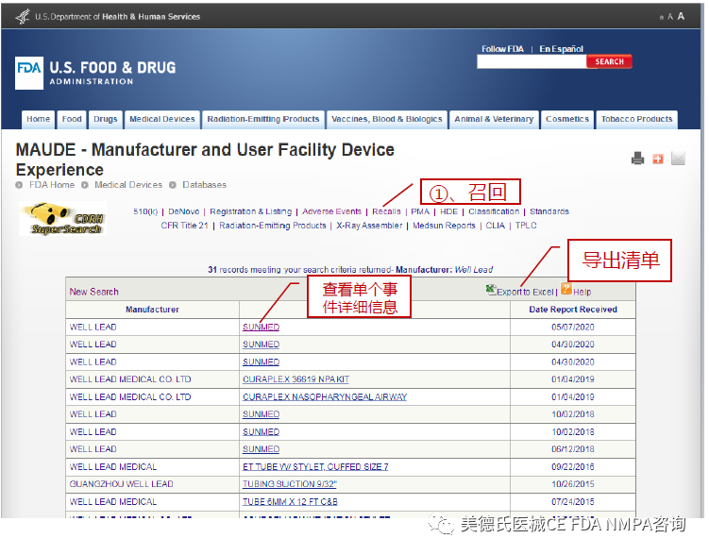Click the email envelope icon
709x555 pixels.
click(678, 159)
